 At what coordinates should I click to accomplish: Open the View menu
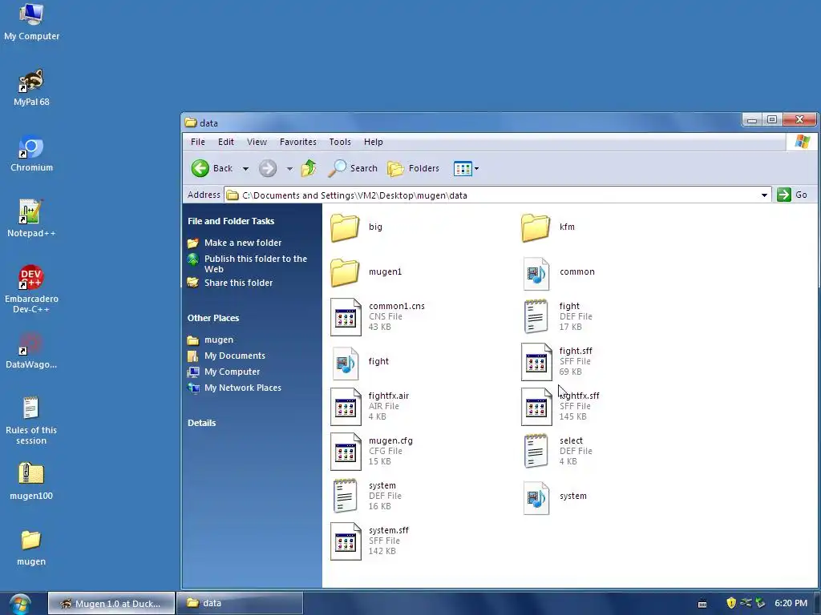pos(257,142)
